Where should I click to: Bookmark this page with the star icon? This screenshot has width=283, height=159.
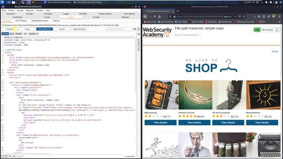point(244,16)
